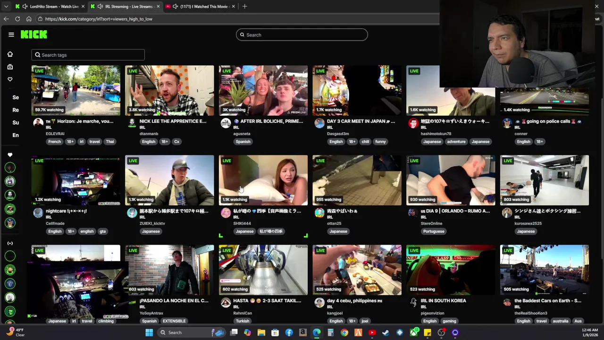Select the gaming tag under pigeonvizion
This screenshot has width=604, height=340.
point(449,321)
